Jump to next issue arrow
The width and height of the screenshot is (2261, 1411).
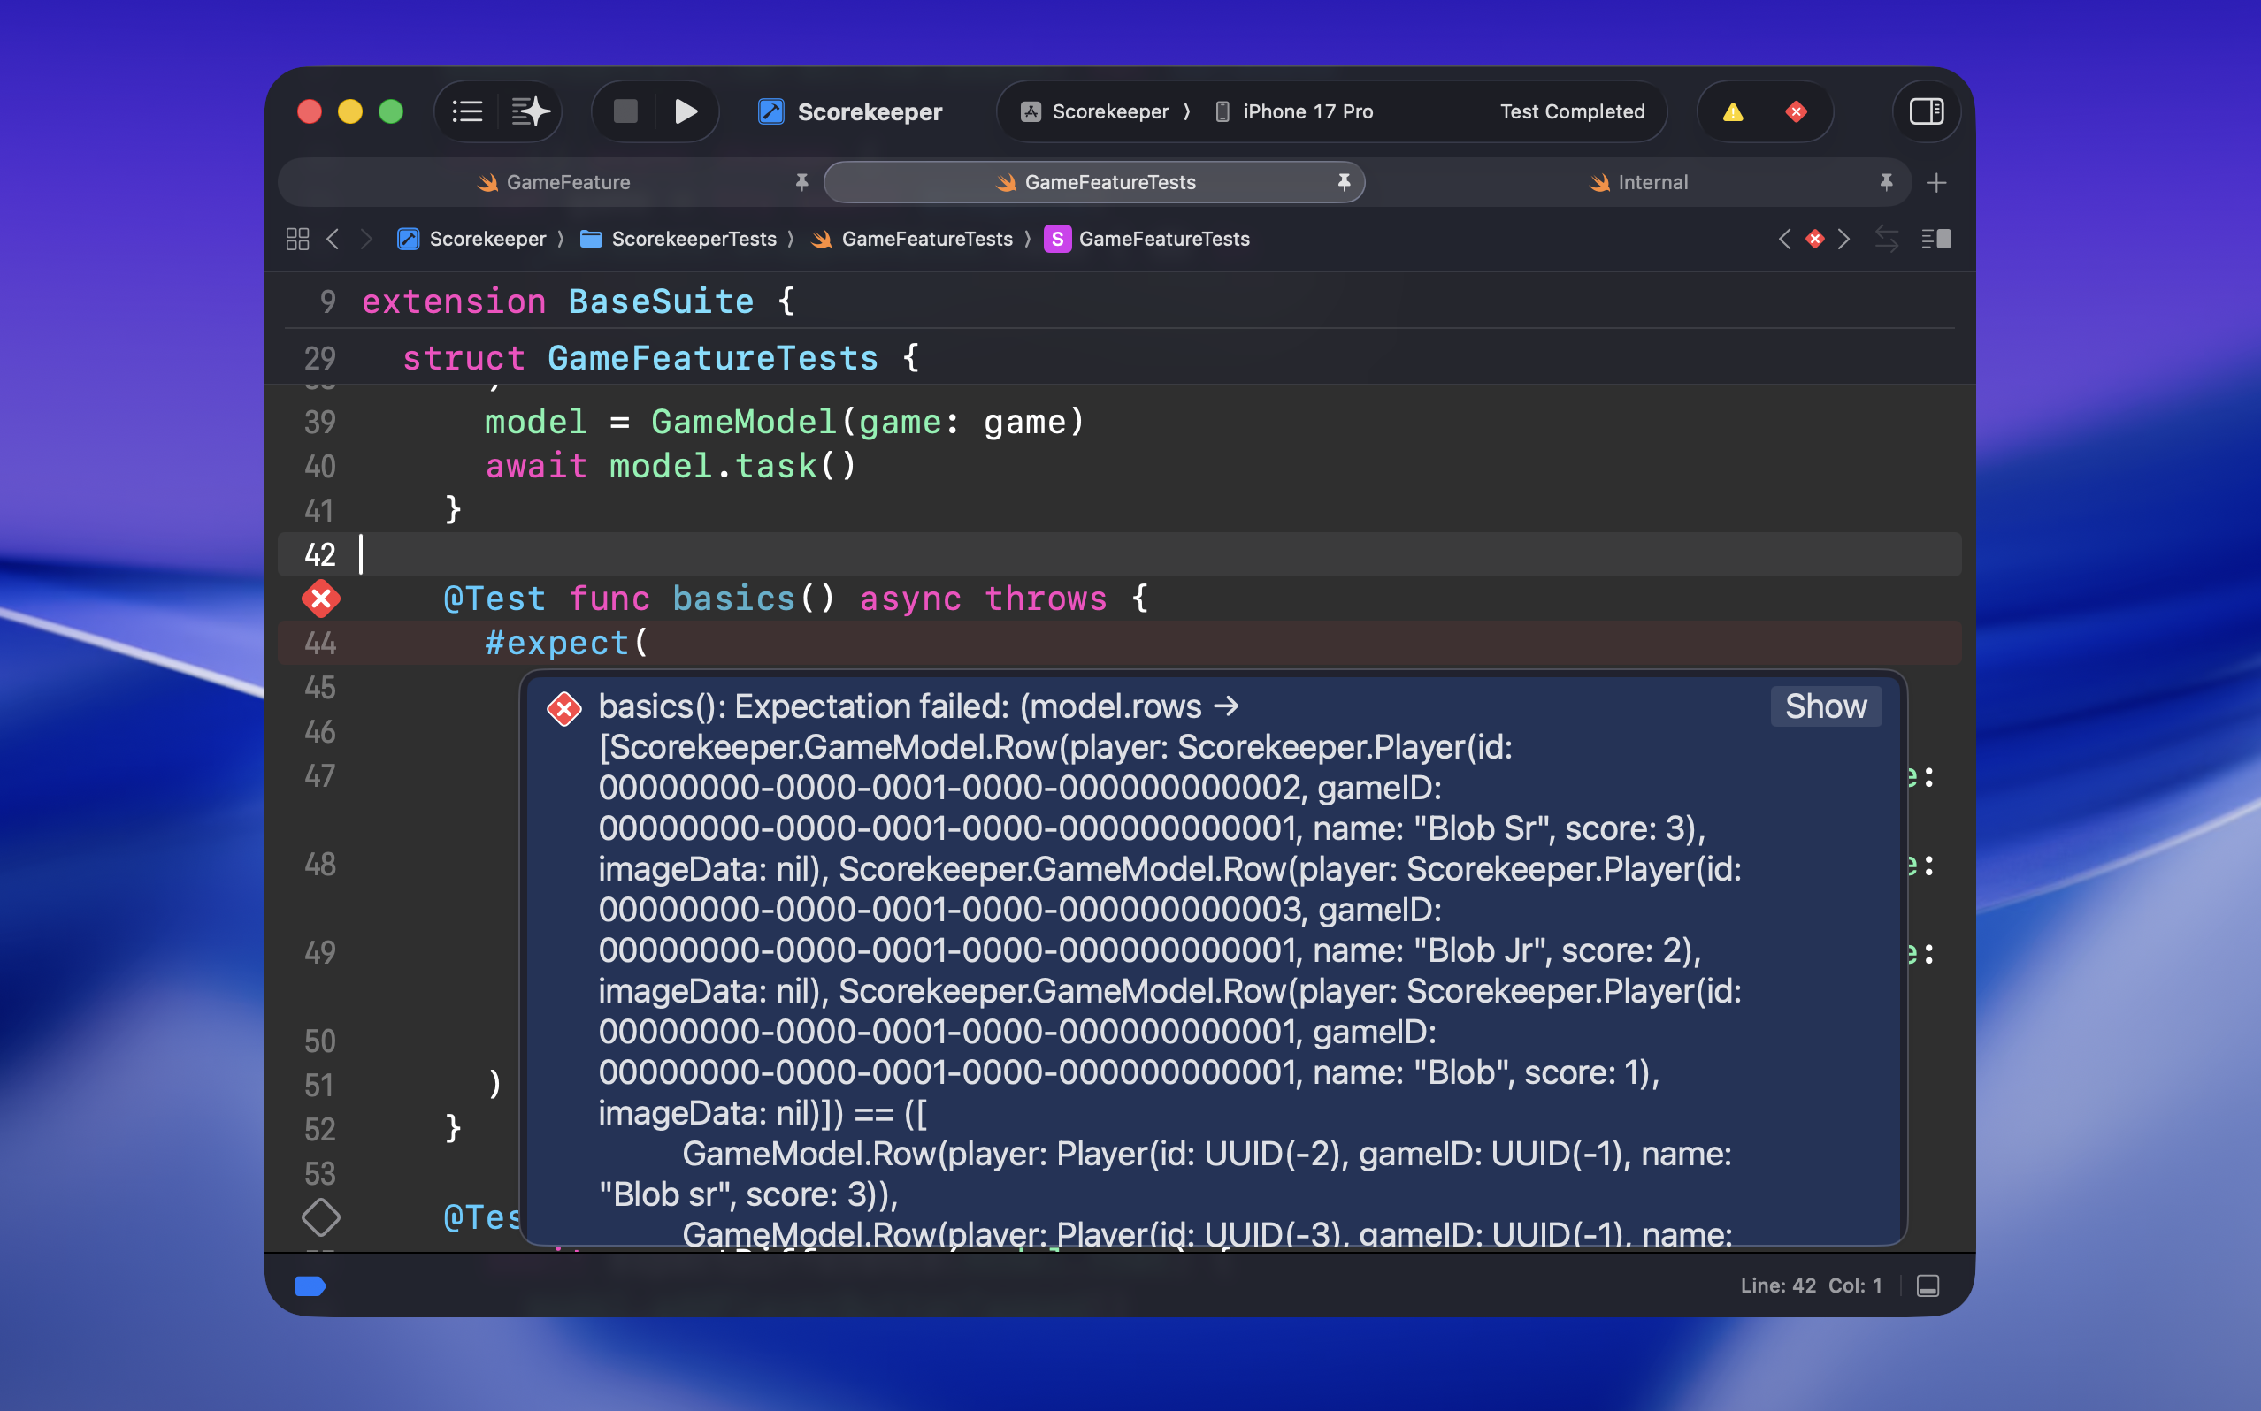1843,239
